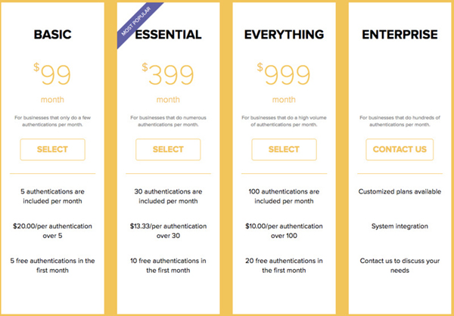The height and width of the screenshot is (316, 454).
Task: Click the $99 price
Action: 53,74
